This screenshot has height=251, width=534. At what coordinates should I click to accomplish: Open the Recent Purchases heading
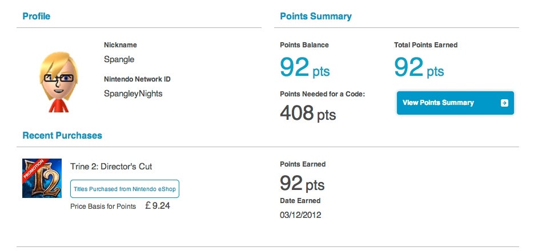(x=62, y=135)
